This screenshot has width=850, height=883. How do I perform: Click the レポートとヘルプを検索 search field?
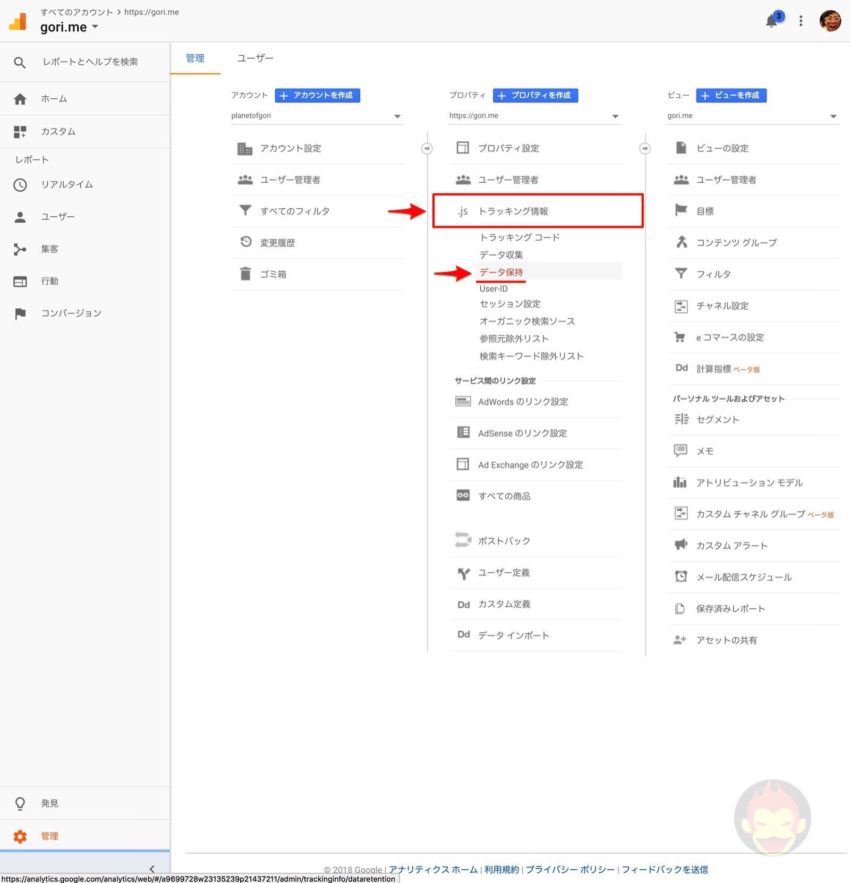pos(90,62)
